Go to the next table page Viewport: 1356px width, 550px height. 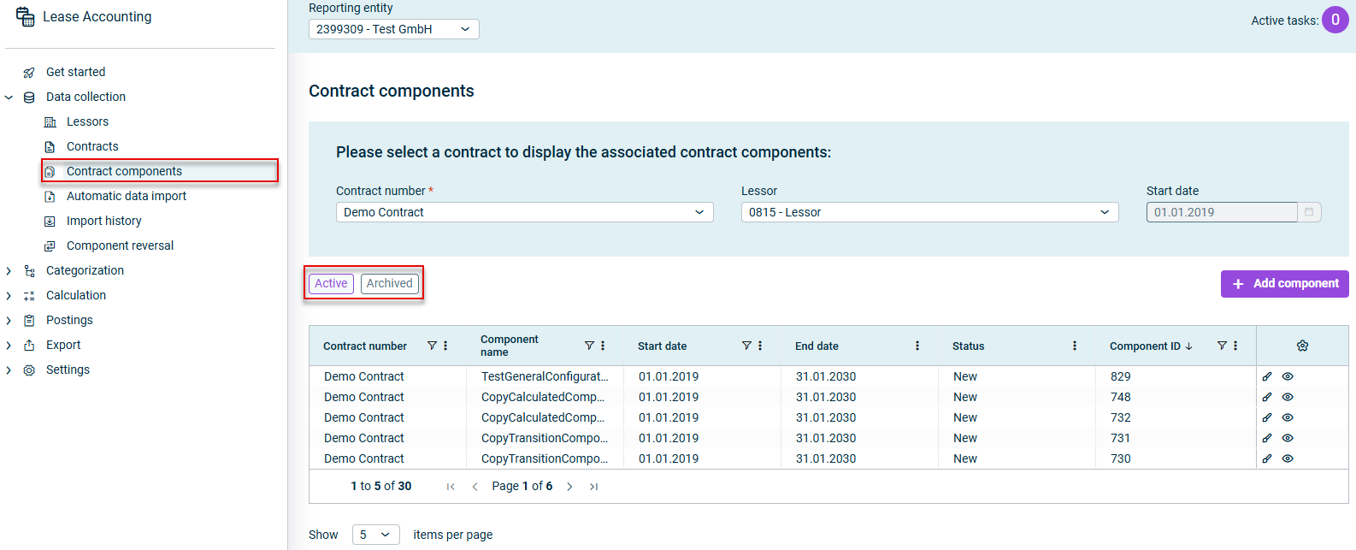pos(569,487)
